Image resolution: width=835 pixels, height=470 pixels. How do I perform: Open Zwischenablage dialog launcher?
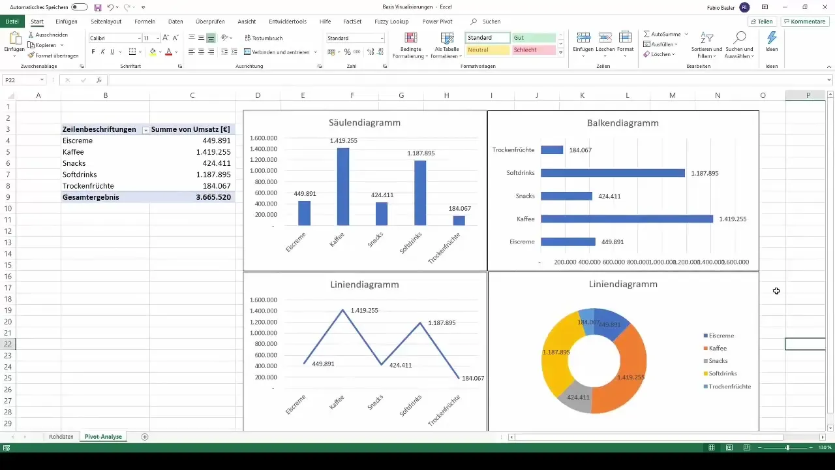(82, 67)
